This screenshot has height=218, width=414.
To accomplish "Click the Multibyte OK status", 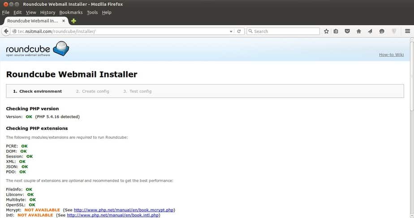I will tap(32, 200).
